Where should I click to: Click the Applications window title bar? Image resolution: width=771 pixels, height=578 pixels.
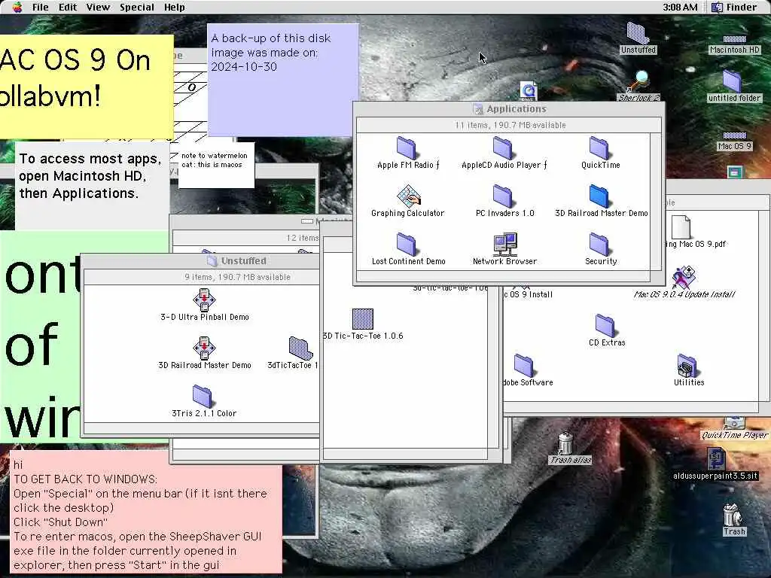510,108
